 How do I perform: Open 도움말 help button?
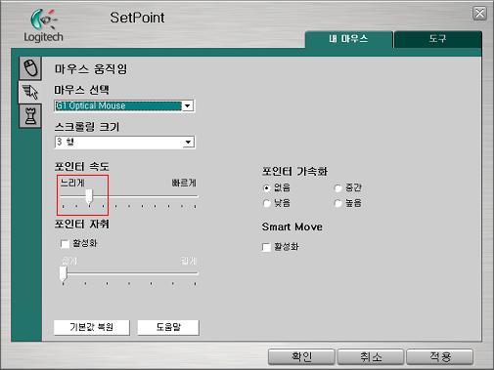168,327
